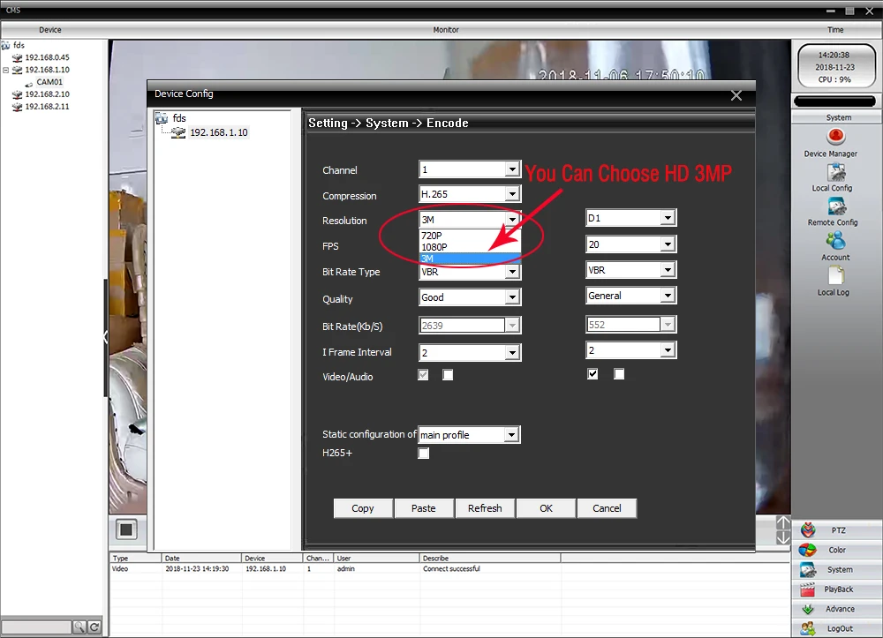883x638 pixels.
Task: Select 192.168.1.10 in Device Config tree
Action: 218,132
